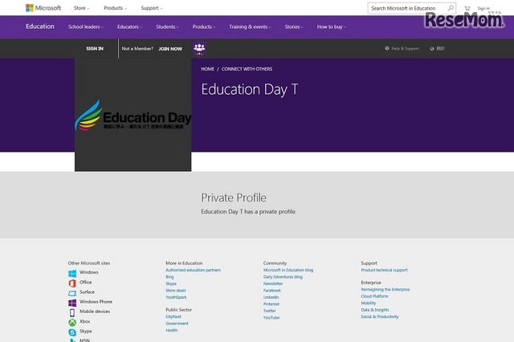Open the shopping cart icon
The width and height of the screenshot is (514, 342).
coord(467,9)
